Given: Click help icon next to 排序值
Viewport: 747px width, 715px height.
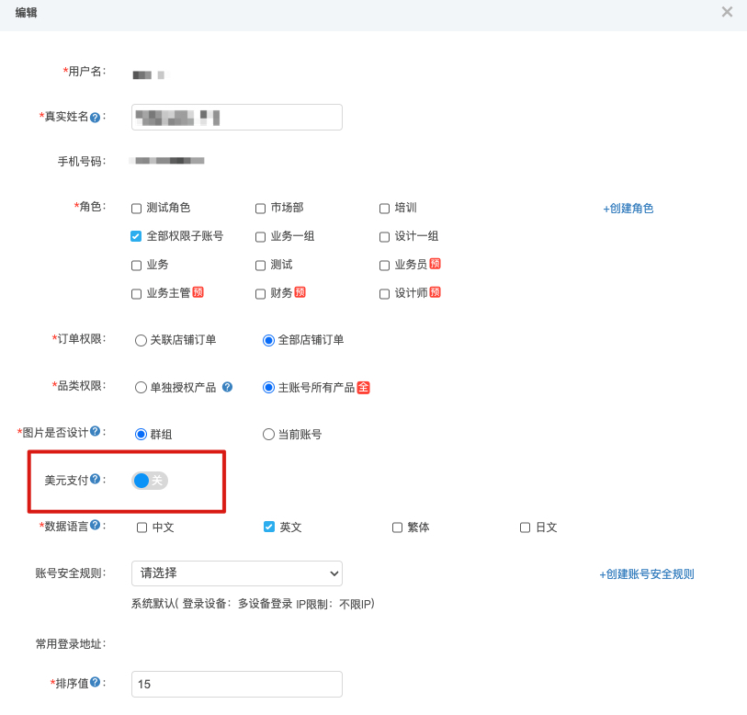Looking at the screenshot, I should [95, 682].
